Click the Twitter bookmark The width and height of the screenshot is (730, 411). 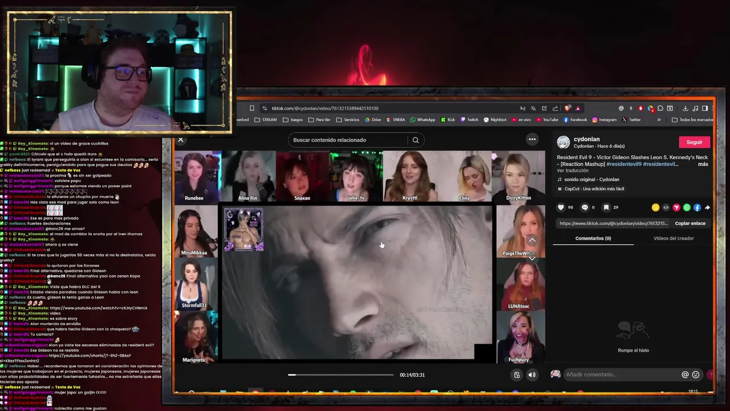(x=631, y=120)
